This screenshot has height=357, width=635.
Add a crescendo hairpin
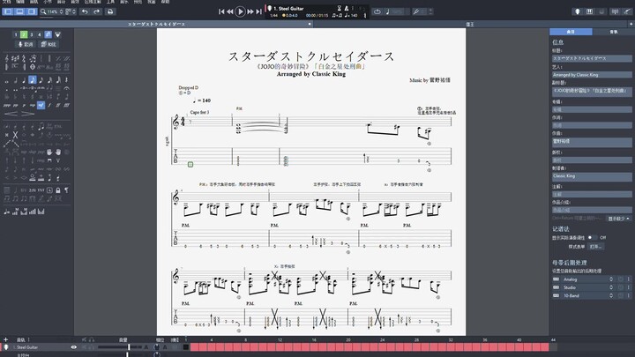tap(11, 114)
